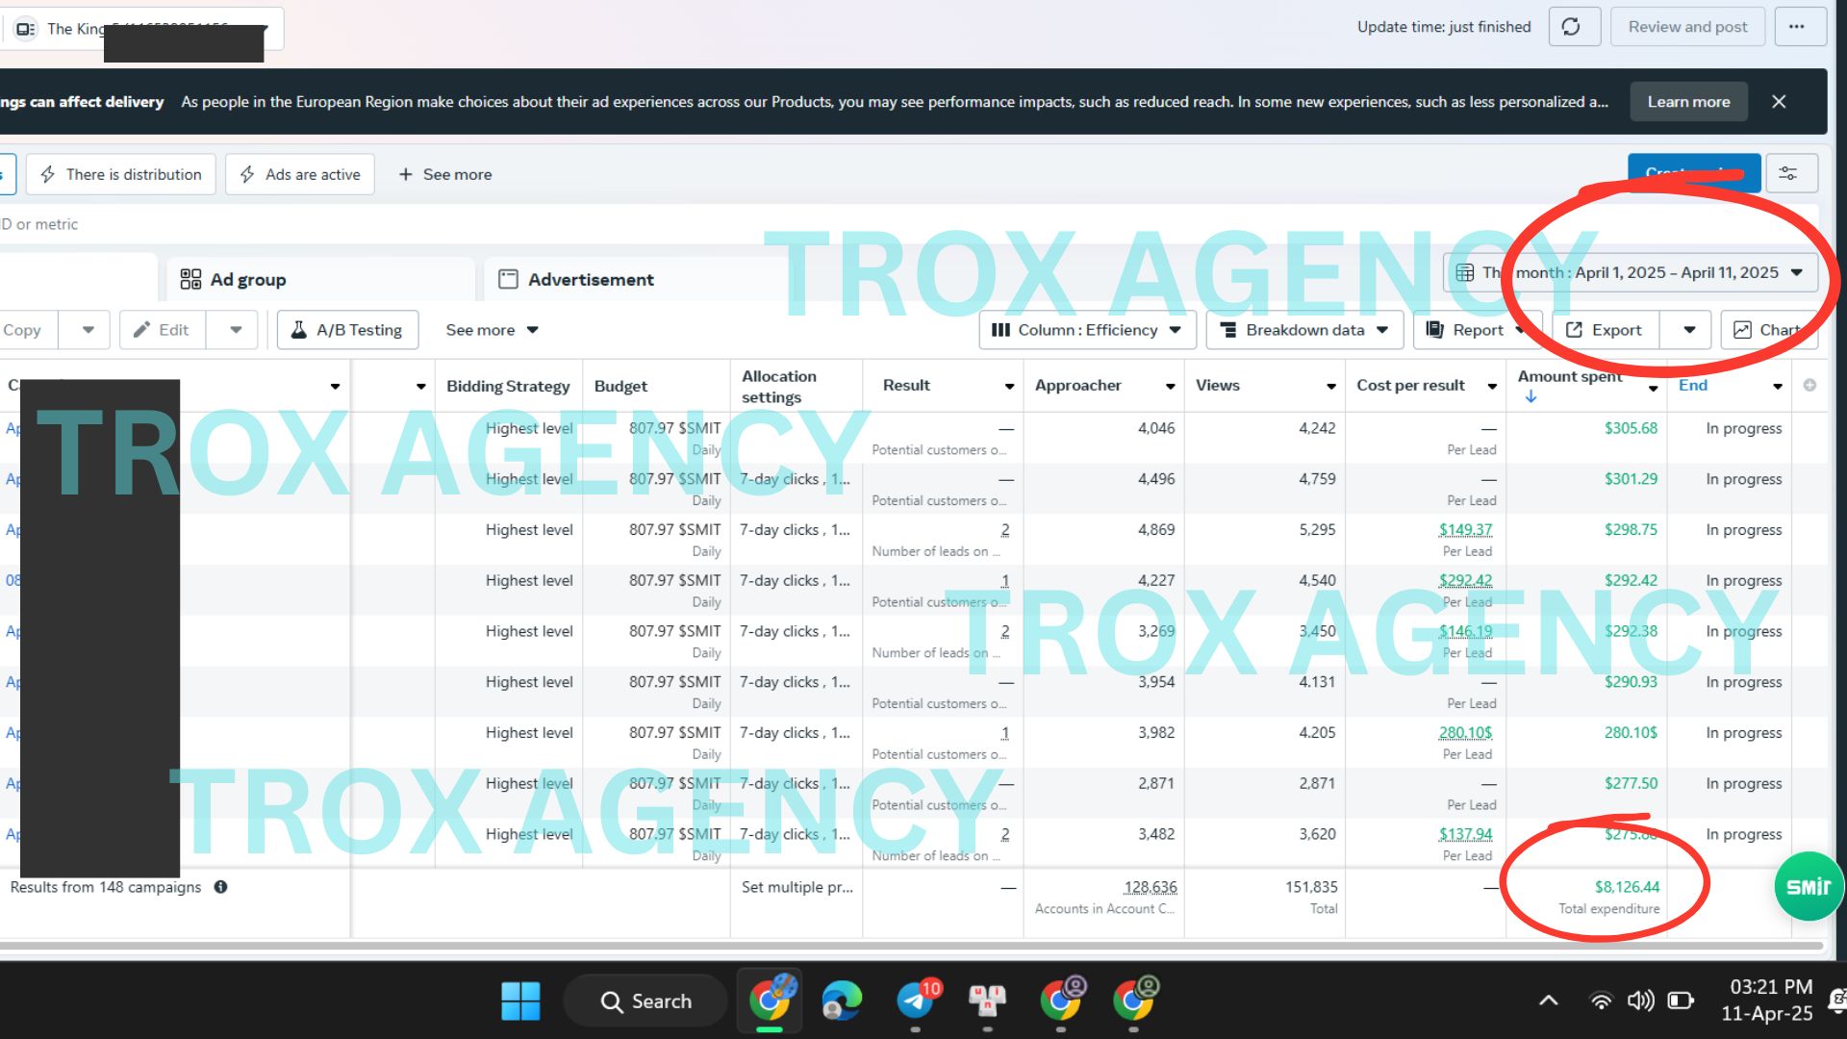Image resolution: width=1847 pixels, height=1039 pixels.
Task: Click the A/B Testing button
Action: click(348, 330)
